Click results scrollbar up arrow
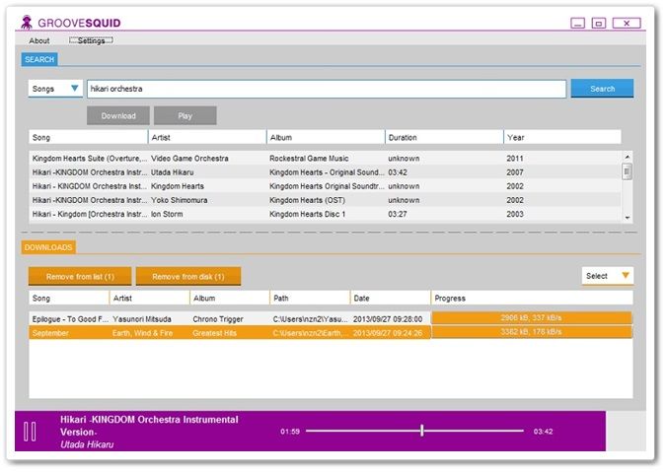The image size is (667, 472). pyautogui.click(x=627, y=157)
